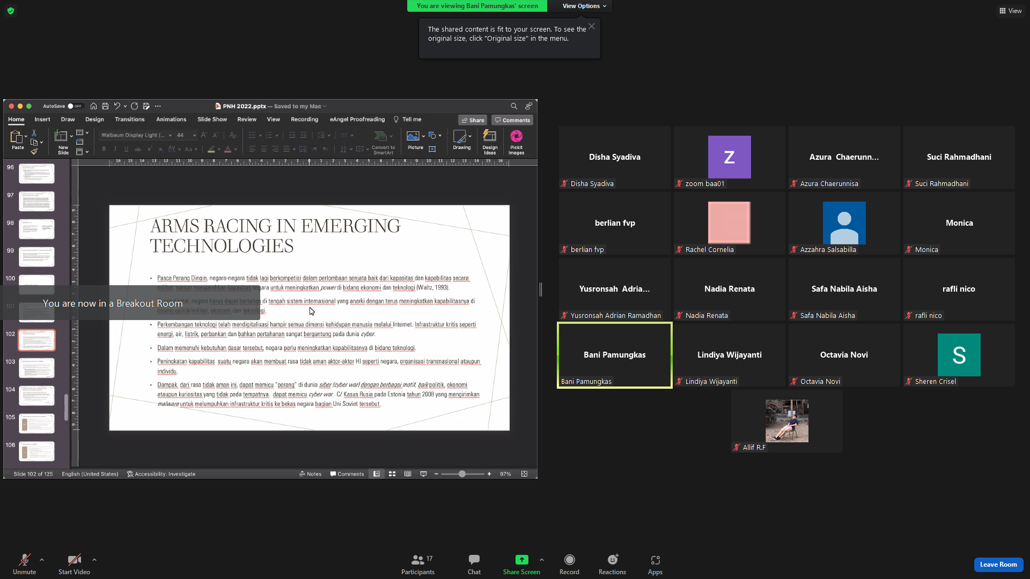Toggle Normal view button in status bar
The width and height of the screenshot is (1030, 579).
tap(377, 474)
